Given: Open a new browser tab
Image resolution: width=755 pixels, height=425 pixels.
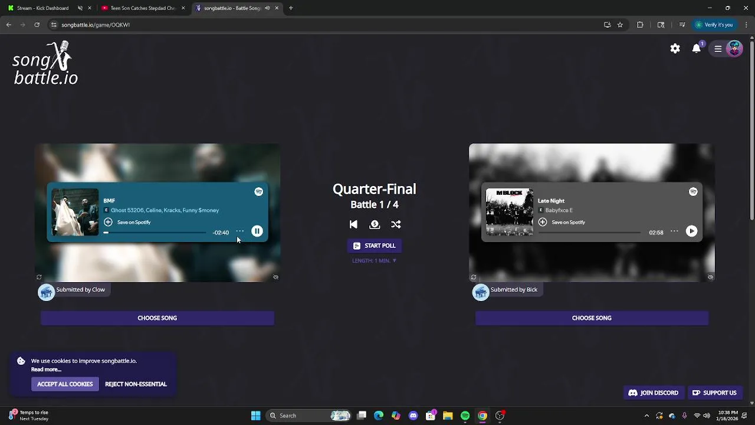Looking at the screenshot, I should pyautogui.click(x=291, y=8).
